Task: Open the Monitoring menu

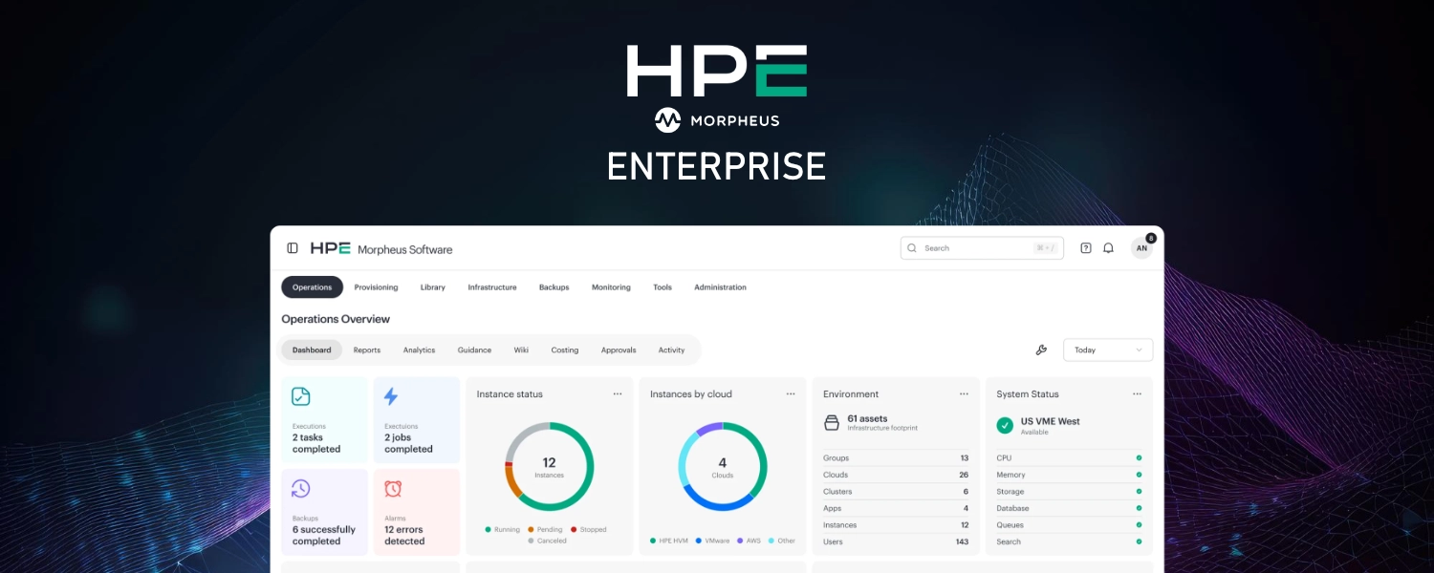Action: (x=611, y=287)
